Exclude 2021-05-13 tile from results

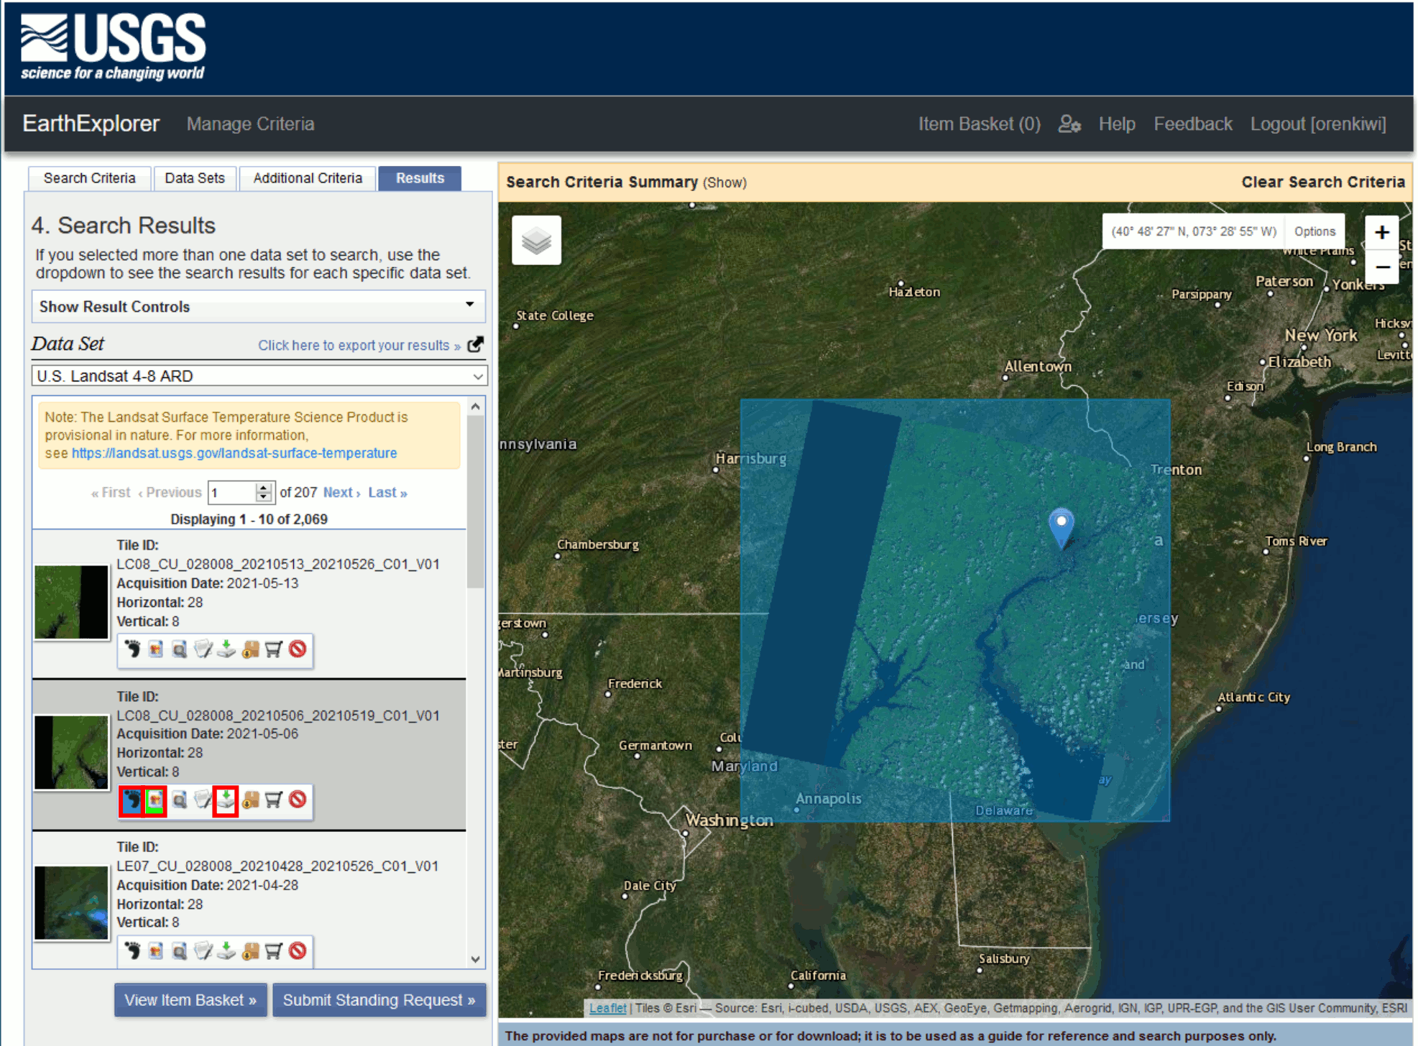[298, 649]
